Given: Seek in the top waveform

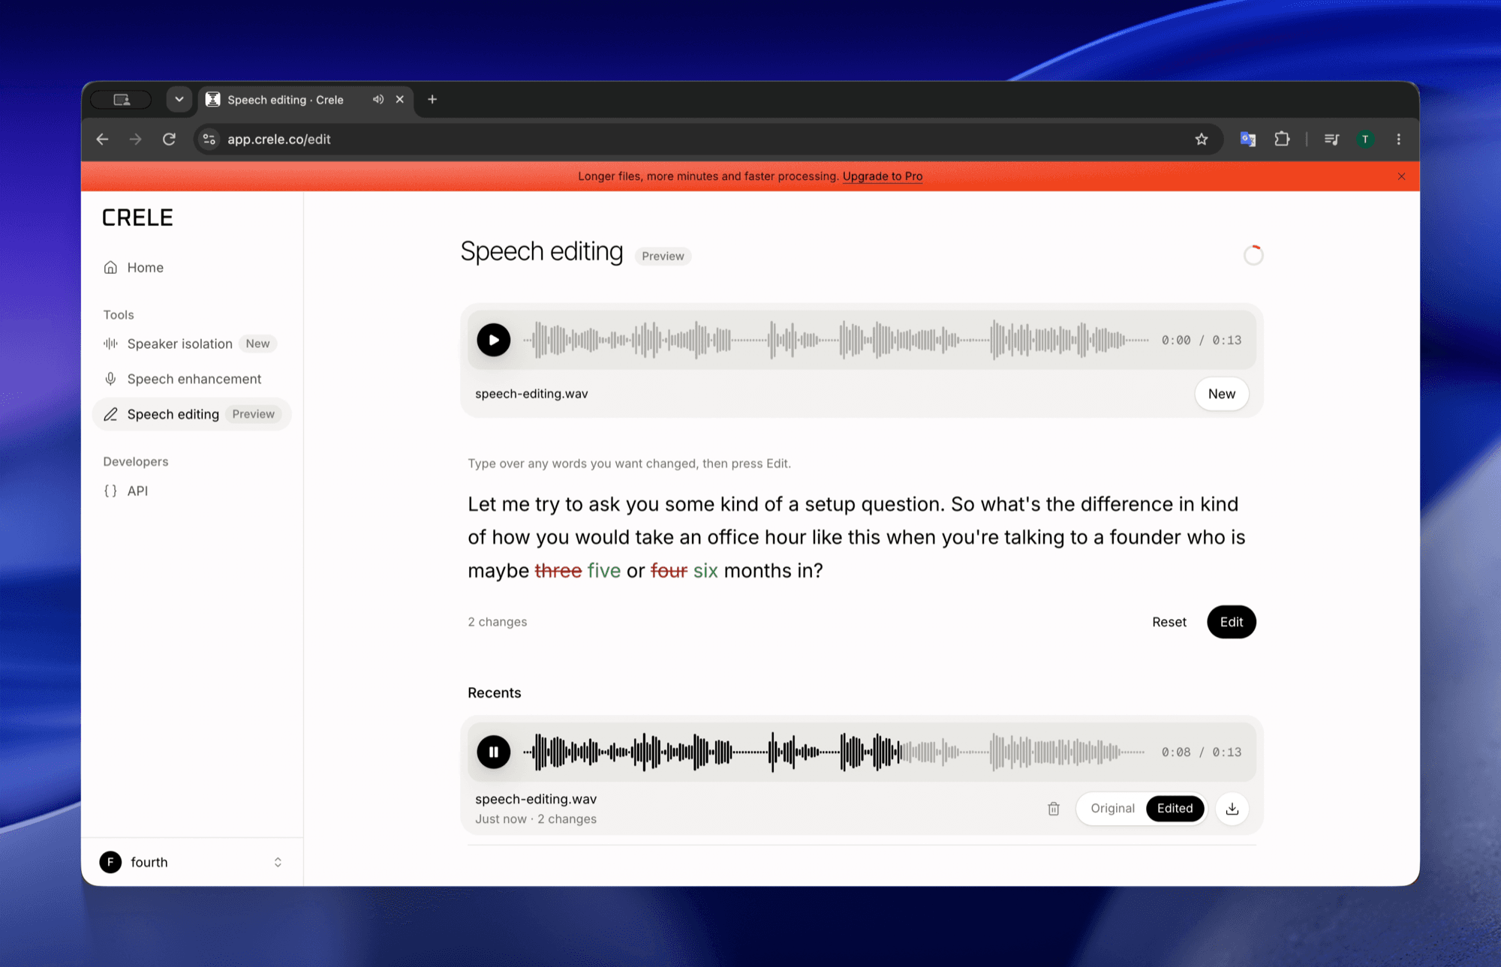Looking at the screenshot, I should point(836,340).
